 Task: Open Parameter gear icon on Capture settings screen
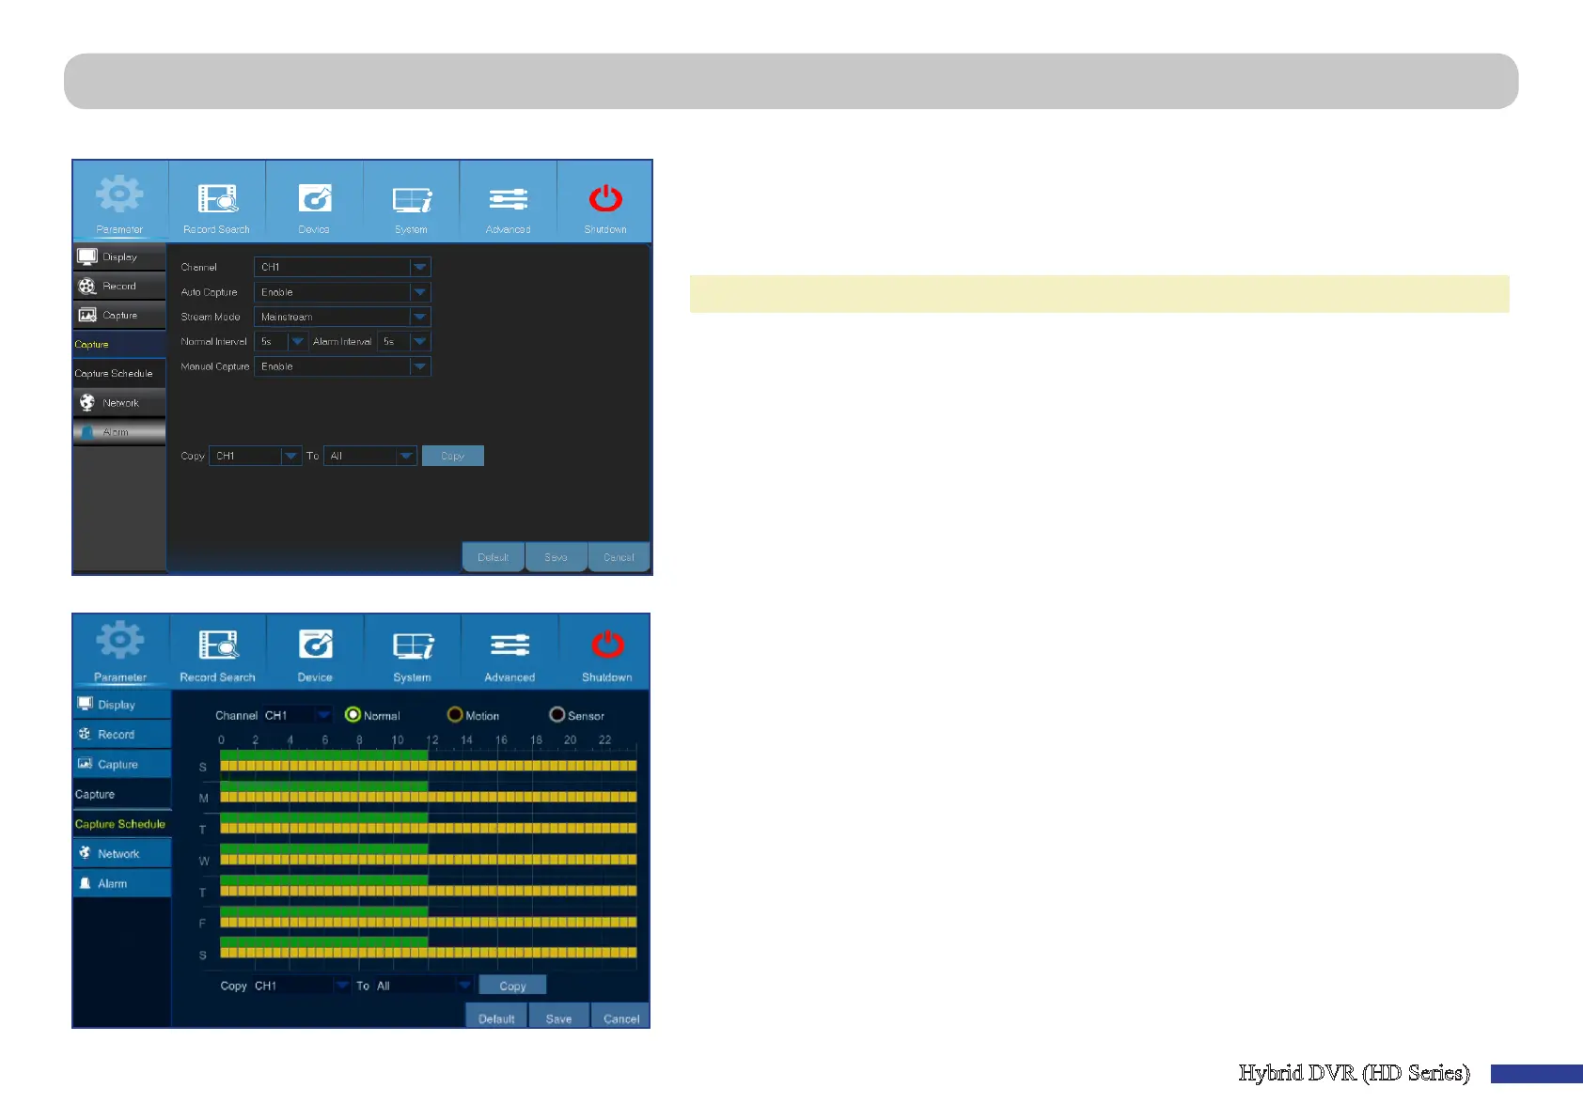click(120, 194)
